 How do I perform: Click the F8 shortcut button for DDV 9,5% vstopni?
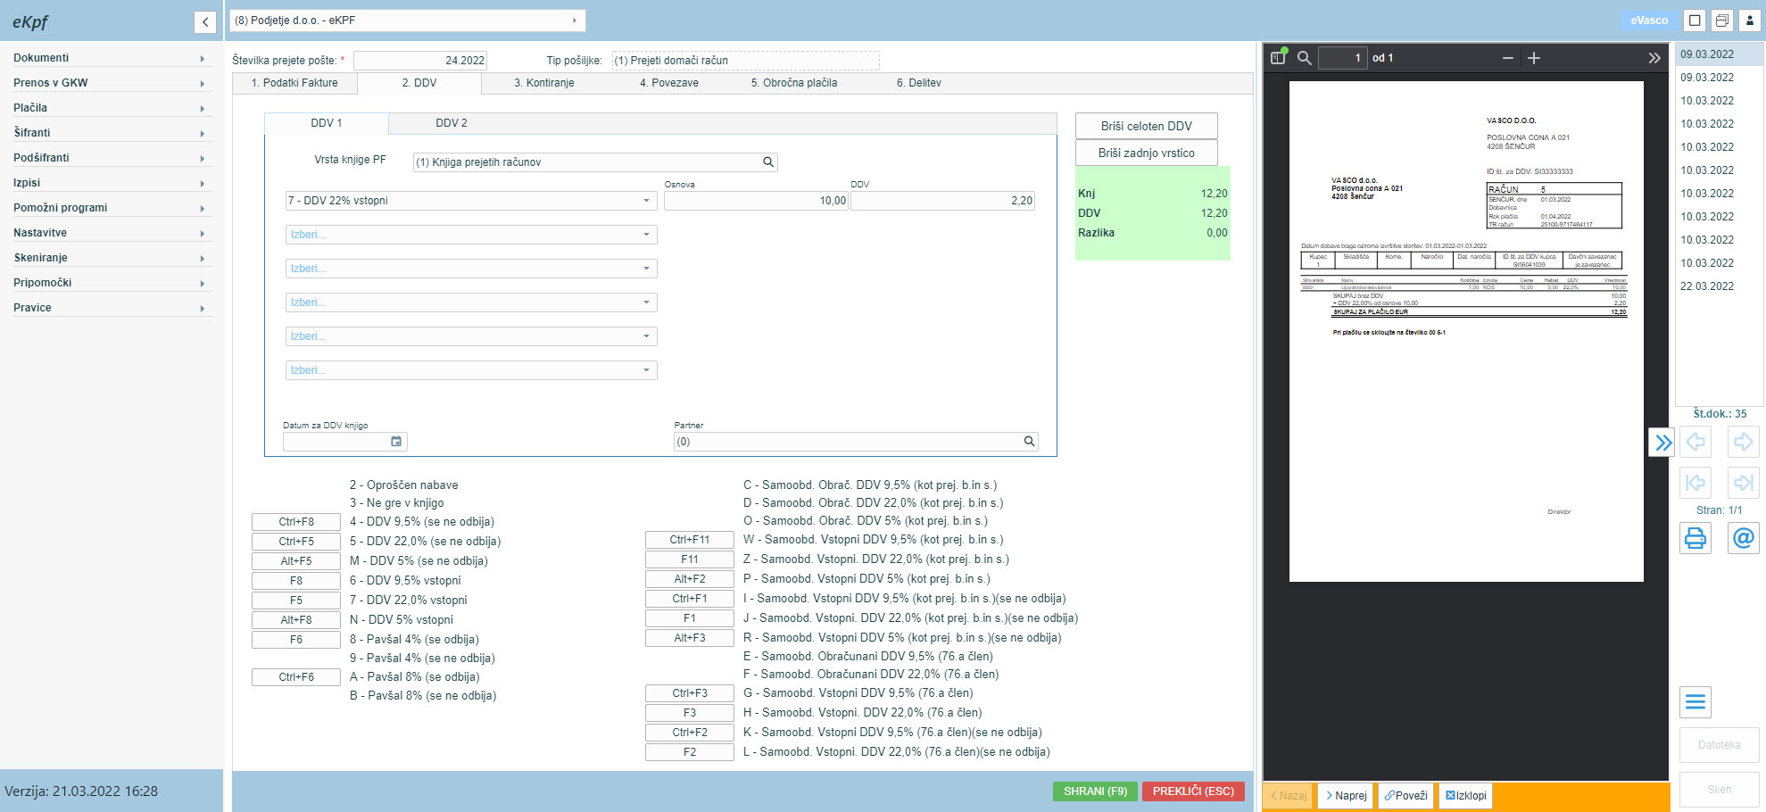tap(296, 581)
